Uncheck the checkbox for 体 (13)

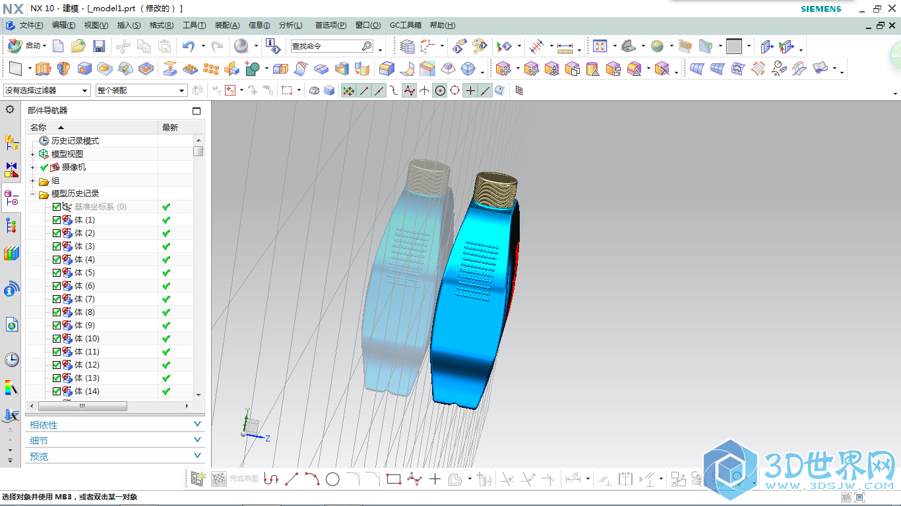(56, 378)
